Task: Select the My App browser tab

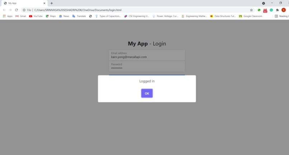Action: pyautogui.click(x=25, y=3)
